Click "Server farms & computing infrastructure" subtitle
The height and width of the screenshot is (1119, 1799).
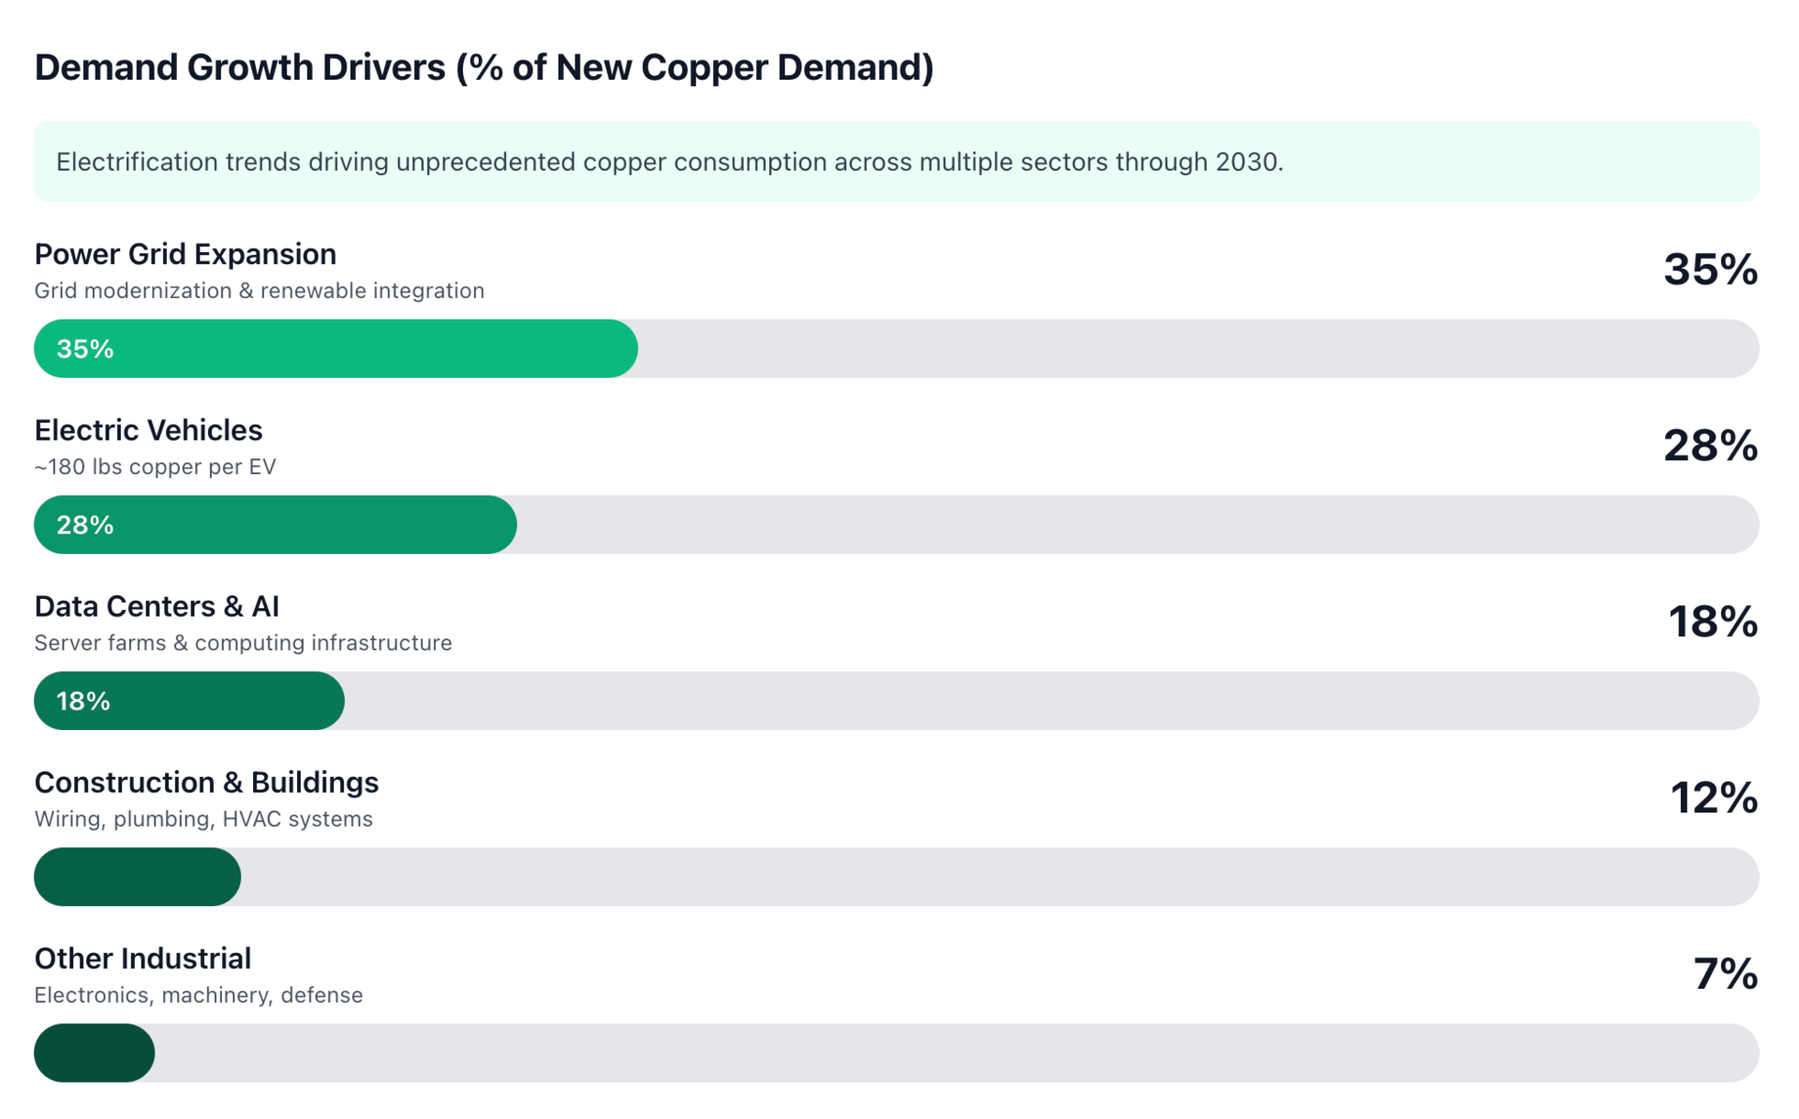pyautogui.click(x=243, y=643)
